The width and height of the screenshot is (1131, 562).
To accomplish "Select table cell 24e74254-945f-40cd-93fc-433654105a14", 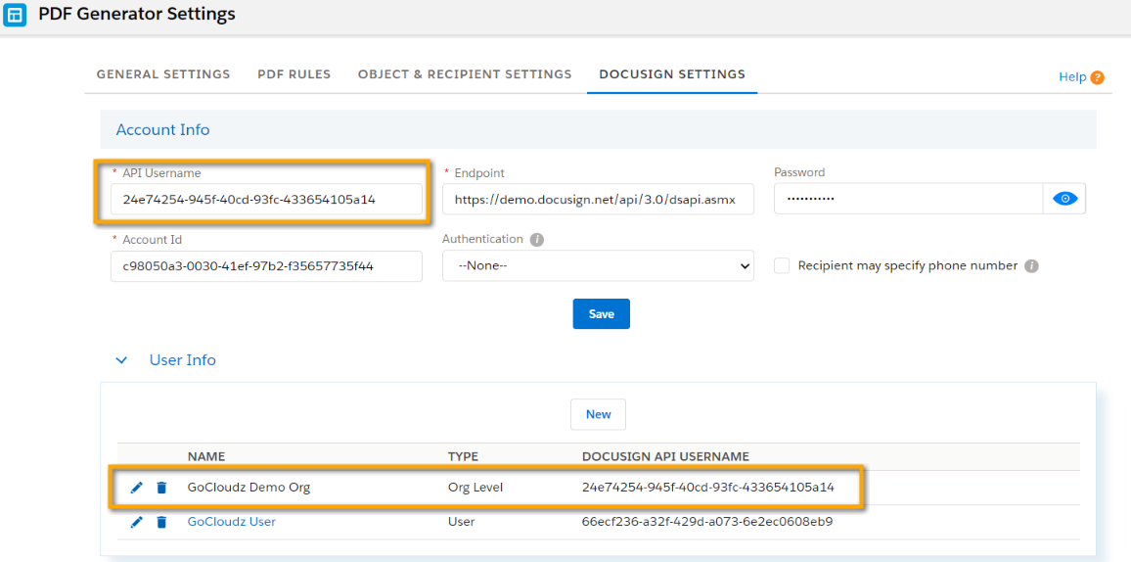I will [708, 488].
